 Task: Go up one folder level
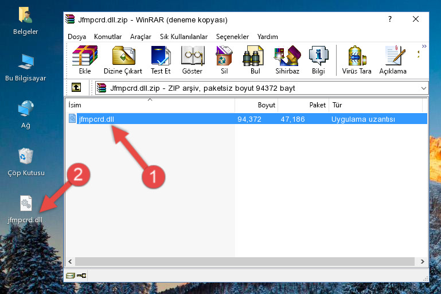[x=76, y=88]
